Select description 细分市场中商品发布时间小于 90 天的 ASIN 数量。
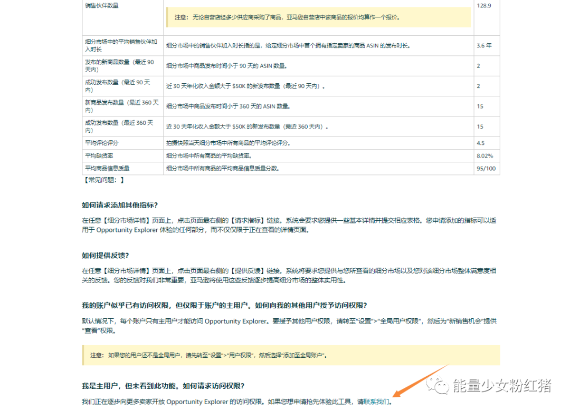570x411 pixels. tap(227, 66)
